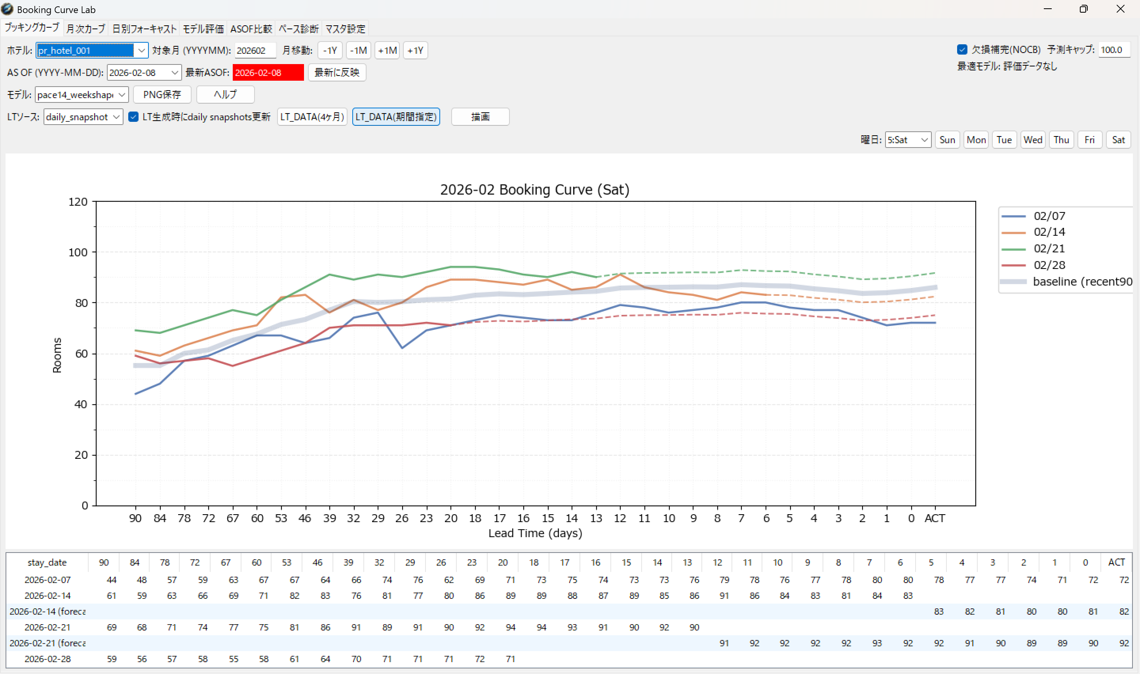1140x674 pixels.
Task: Click the 描画 draw button
Action: click(480, 117)
